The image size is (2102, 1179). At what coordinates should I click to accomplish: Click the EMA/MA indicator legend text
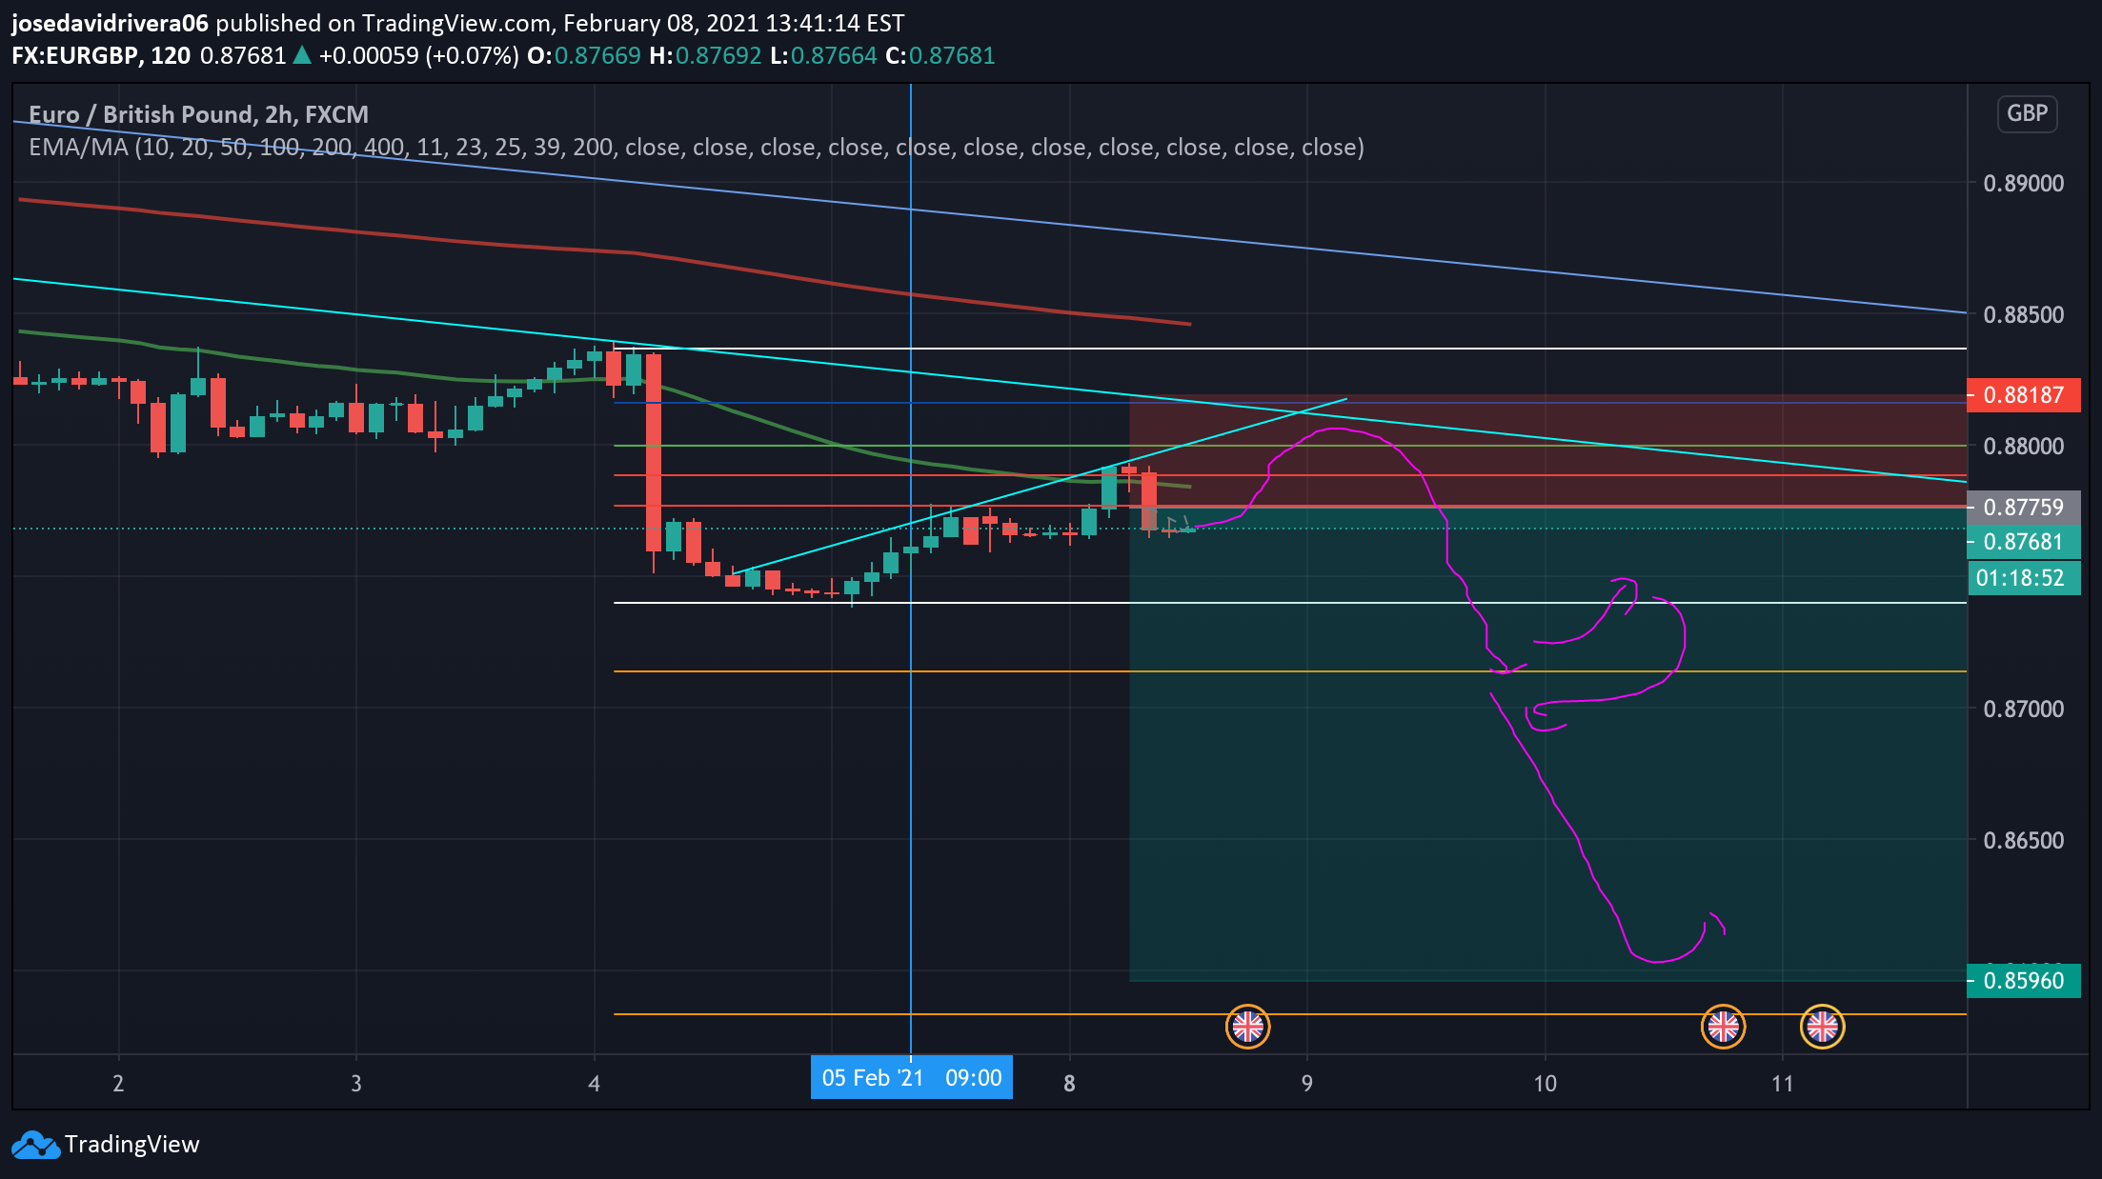click(697, 148)
